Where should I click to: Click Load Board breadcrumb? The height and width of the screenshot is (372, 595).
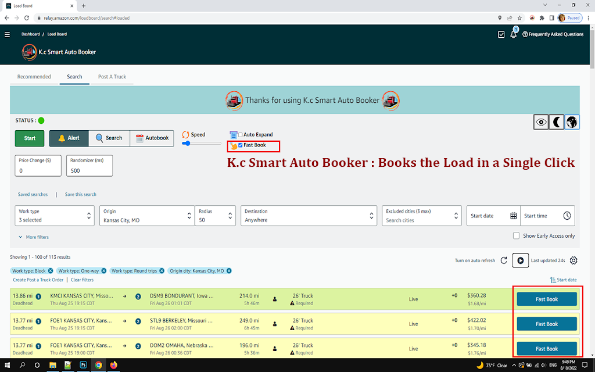pos(57,34)
